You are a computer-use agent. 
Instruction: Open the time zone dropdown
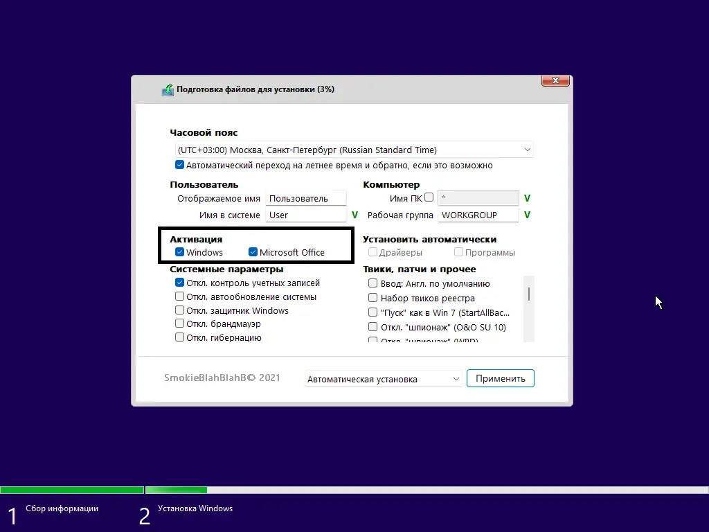(x=528, y=150)
